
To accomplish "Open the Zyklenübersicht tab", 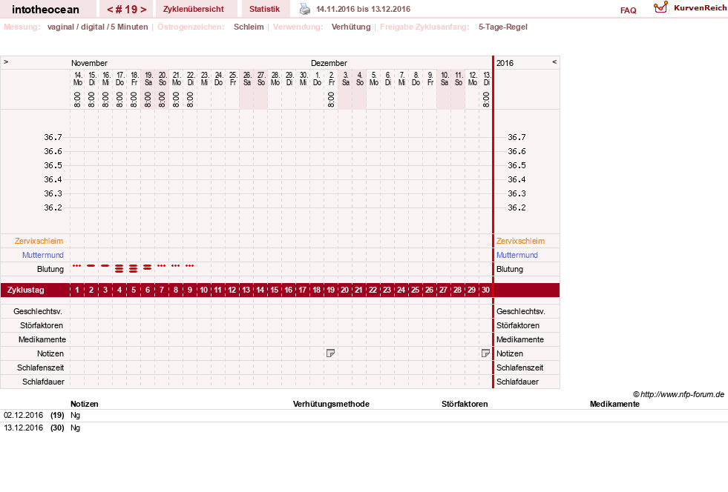I will (193, 9).
